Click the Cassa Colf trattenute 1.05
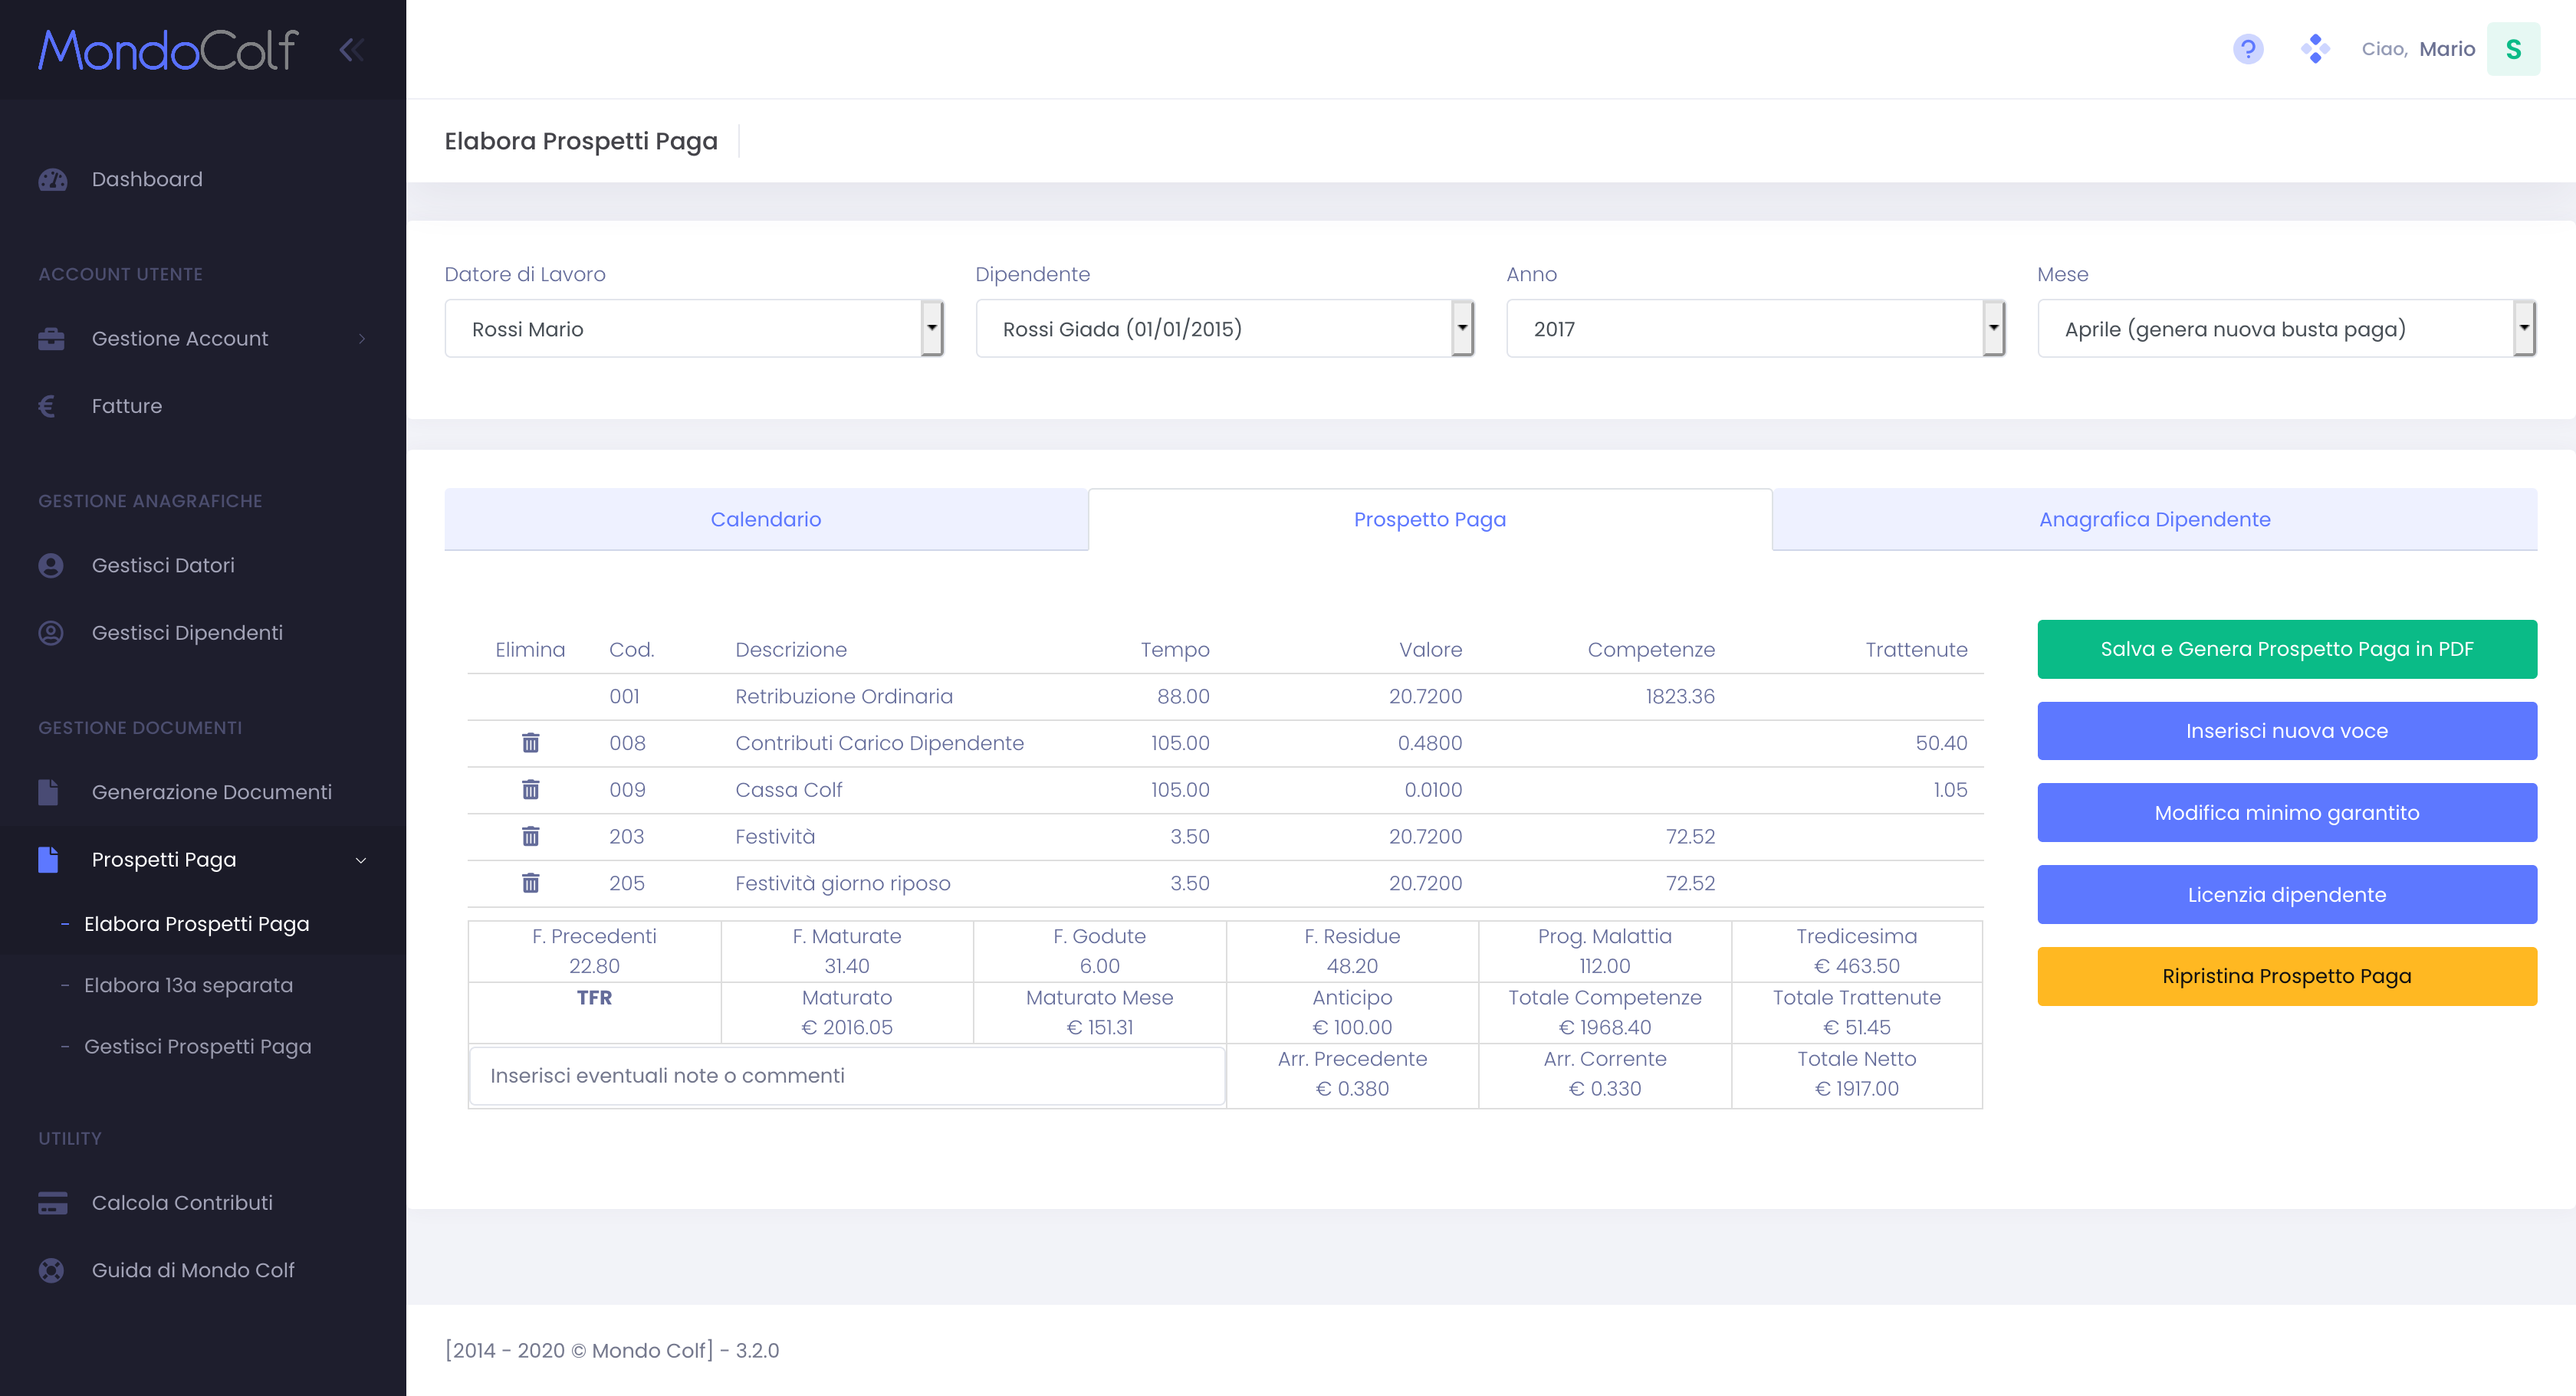 coord(1950,789)
